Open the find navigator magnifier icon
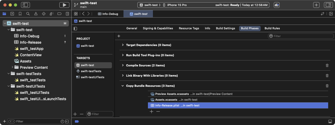Screen dimensions: 335x125 tap(28, 14)
